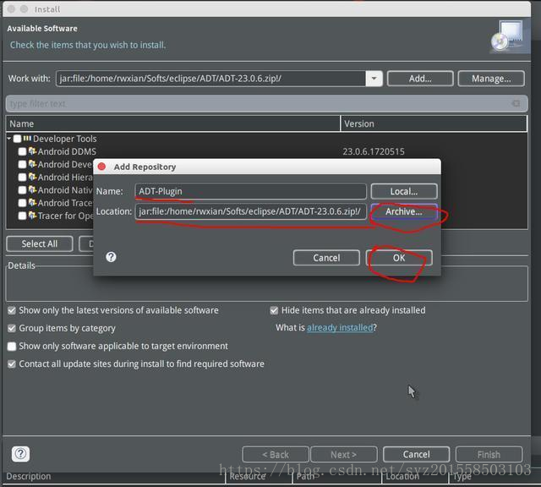Check the Android DDMS checkbox
This screenshot has width=541, height=487.
23,151
